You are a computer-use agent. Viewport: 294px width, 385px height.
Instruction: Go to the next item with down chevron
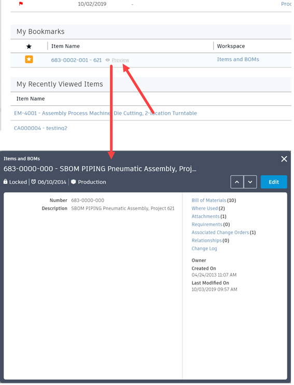pos(250,182)
